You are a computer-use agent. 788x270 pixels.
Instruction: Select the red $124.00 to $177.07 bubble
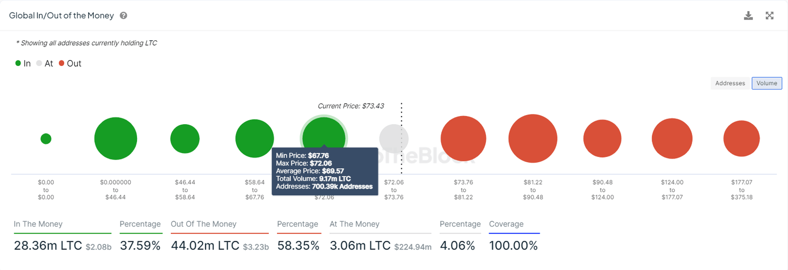[672, 139]
